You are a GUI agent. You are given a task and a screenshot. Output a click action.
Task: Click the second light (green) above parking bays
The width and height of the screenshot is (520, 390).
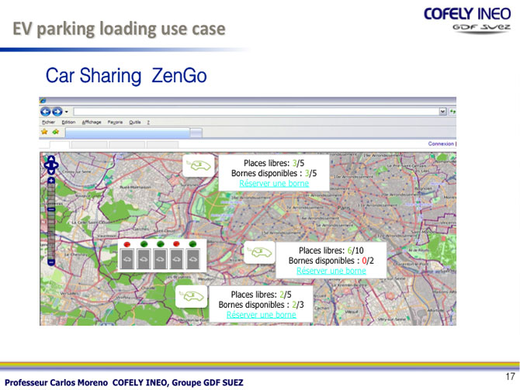click(144, 244)
